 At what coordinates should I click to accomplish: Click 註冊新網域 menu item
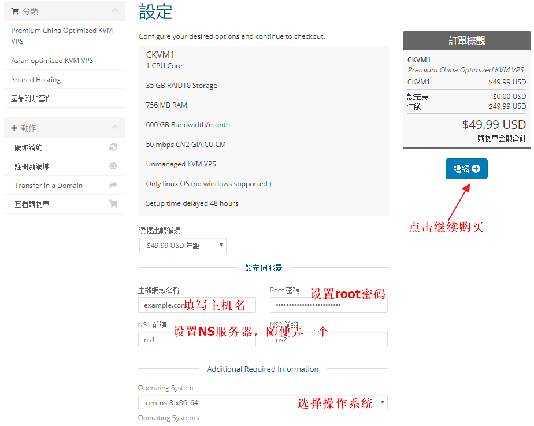coord(64,166)
